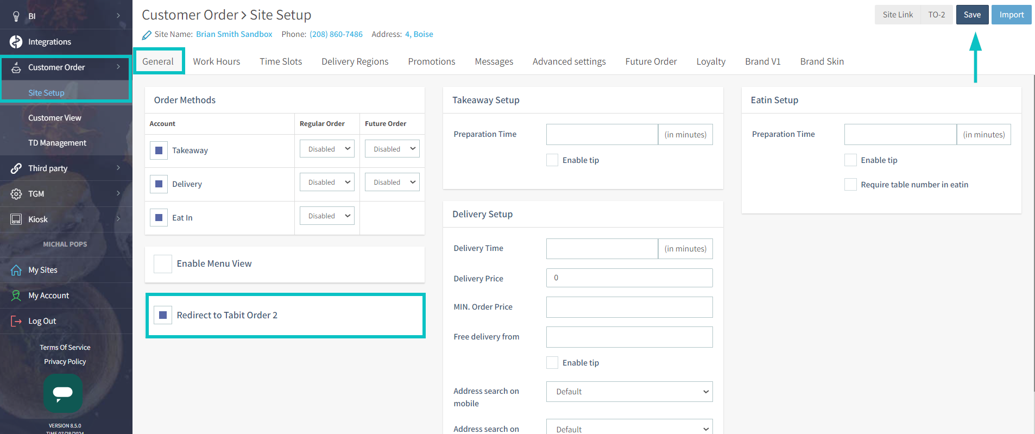The height and width of the screenshot is (434, 1035).
Task: Click Takeaway Preparation Time input field
Action: click(602, 135)
